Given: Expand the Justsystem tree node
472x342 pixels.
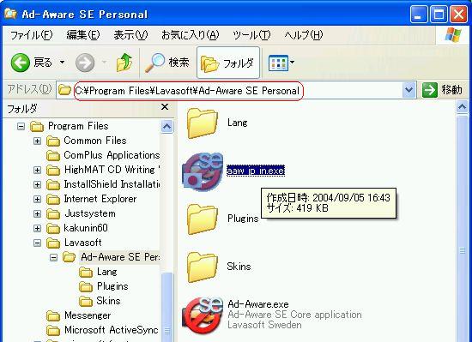Looking at the screenshot, I should pos(37,213).
